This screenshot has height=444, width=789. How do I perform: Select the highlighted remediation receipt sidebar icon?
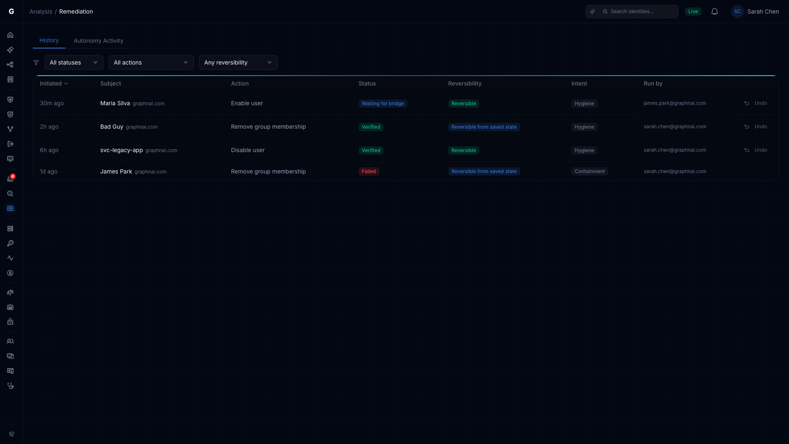click(x=10, y=208)
